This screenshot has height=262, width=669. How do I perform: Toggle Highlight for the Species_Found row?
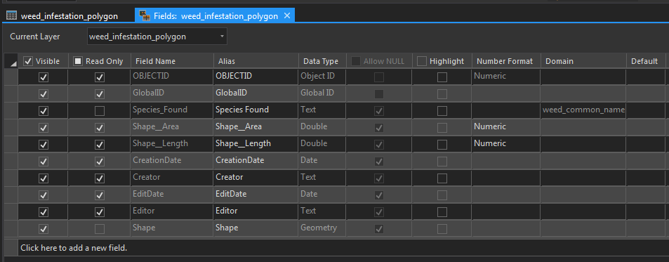click(x=442, y=111)
